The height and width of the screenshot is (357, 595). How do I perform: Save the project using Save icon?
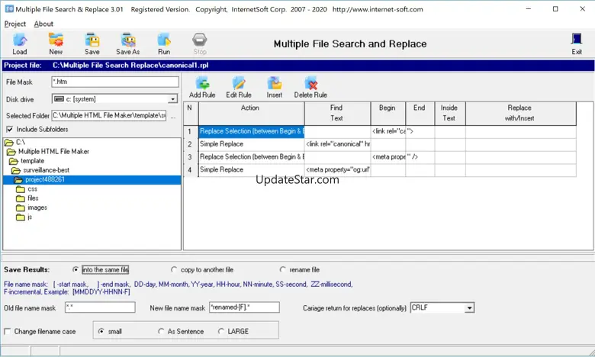click(x=92, y=43)
